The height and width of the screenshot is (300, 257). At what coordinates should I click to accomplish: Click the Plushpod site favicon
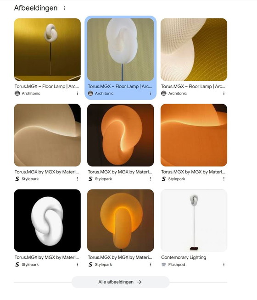point(164,264)
